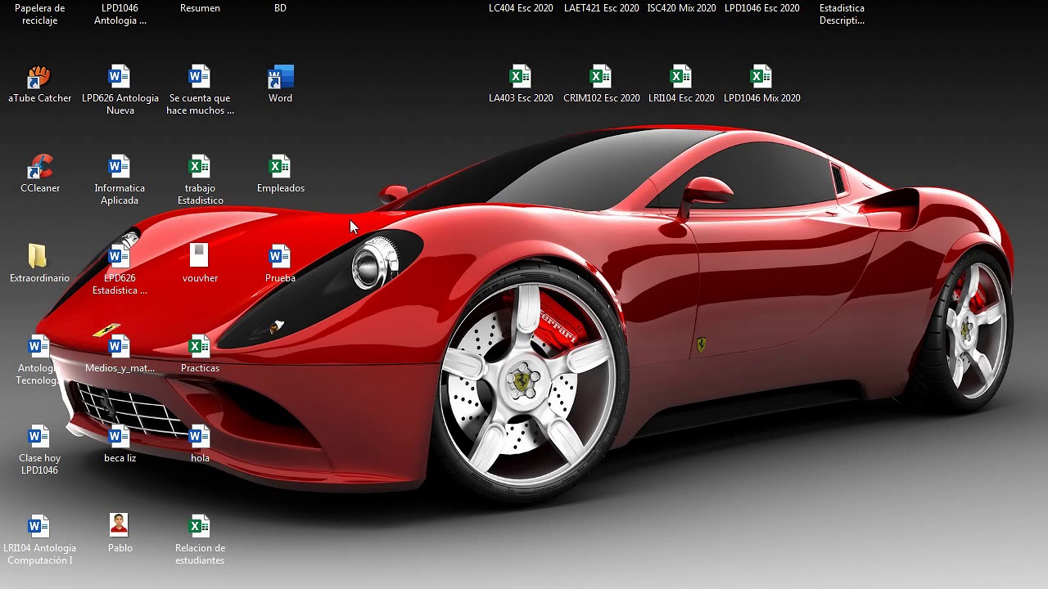The height and width of the screenshot is (589, 1048).
Task: Select the Medios_y_mat Word document
Action: [x=120, y=347]
